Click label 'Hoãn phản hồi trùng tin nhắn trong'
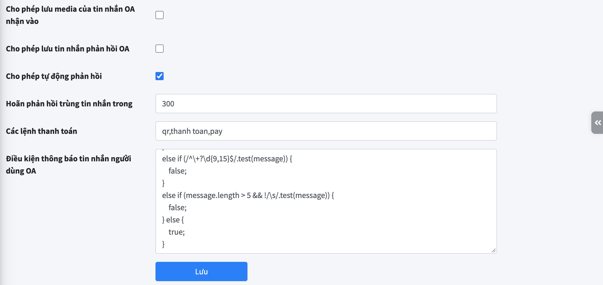 (x=69, y=104)
